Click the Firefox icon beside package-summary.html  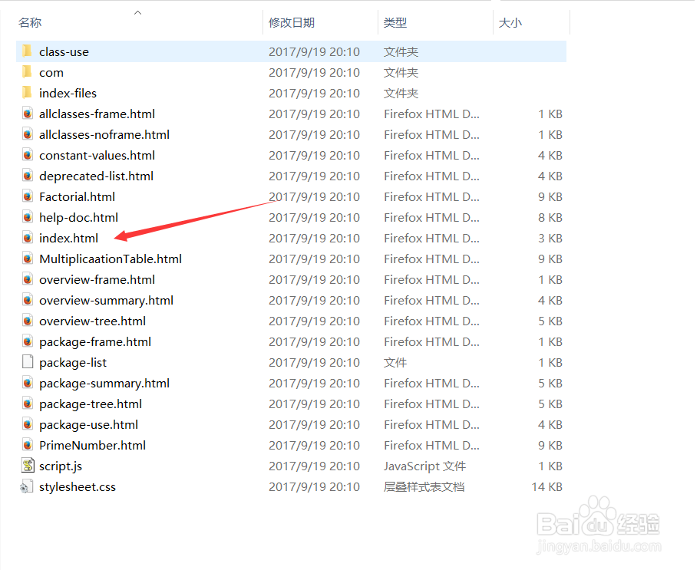coord(27,383)
